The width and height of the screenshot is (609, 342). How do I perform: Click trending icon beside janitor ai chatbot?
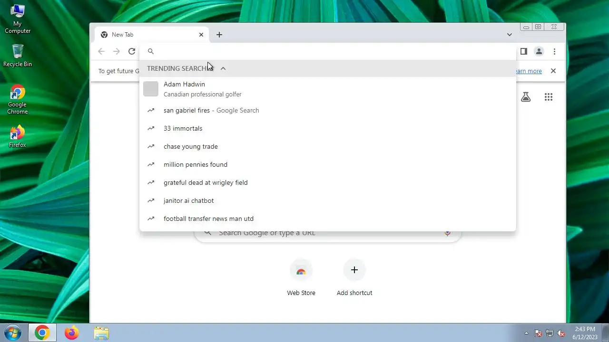(x=151, y=200)
